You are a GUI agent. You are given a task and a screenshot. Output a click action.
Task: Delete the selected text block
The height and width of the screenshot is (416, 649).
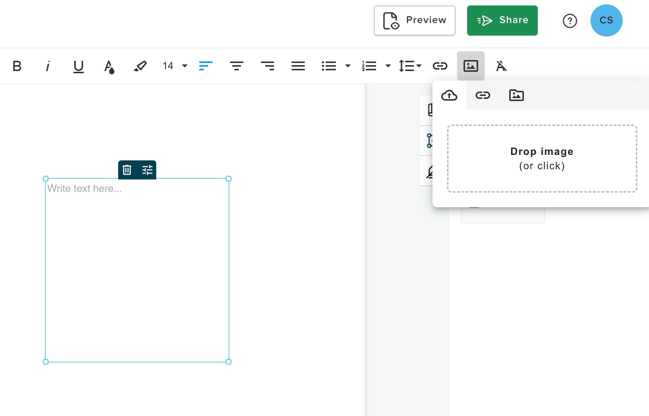[127, 170]
